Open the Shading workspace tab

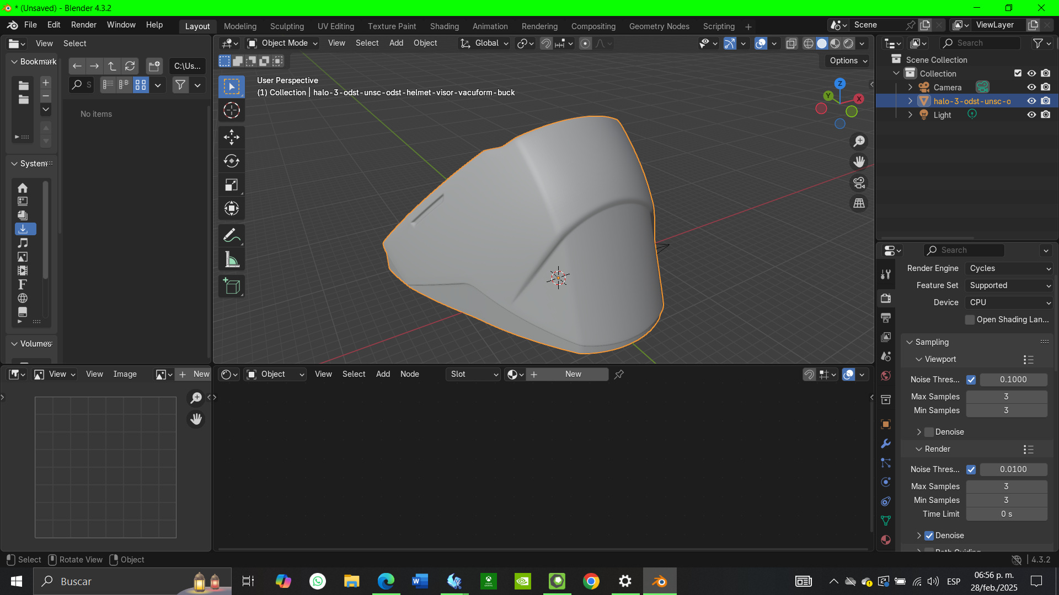point(444,26)
